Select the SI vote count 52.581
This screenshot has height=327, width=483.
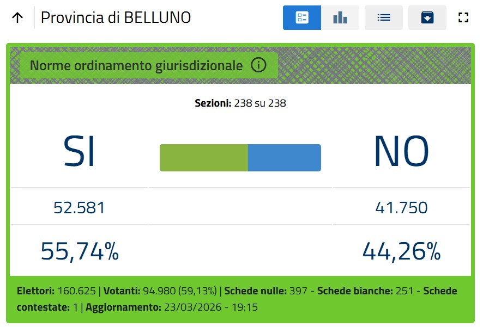click(79, 207)
